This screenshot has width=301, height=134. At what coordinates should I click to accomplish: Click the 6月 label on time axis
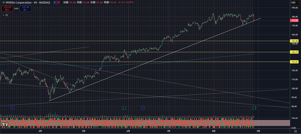128,131
